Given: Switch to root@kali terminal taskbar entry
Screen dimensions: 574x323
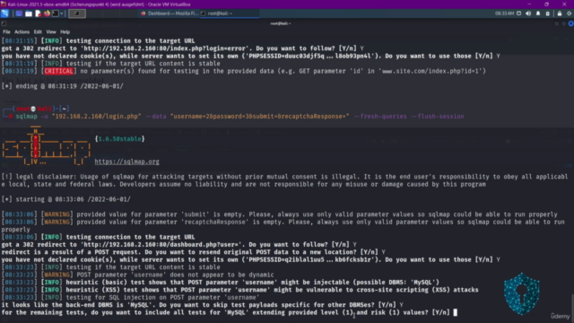Looking at the screenshot, I should pyautogui.click(x=230, y=13).
